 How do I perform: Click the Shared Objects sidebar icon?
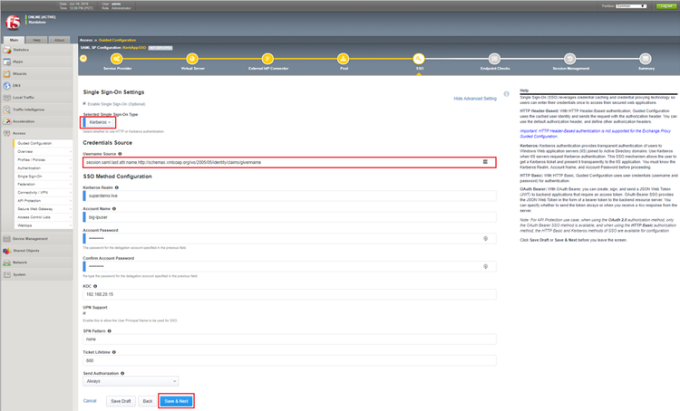[7, 251]
